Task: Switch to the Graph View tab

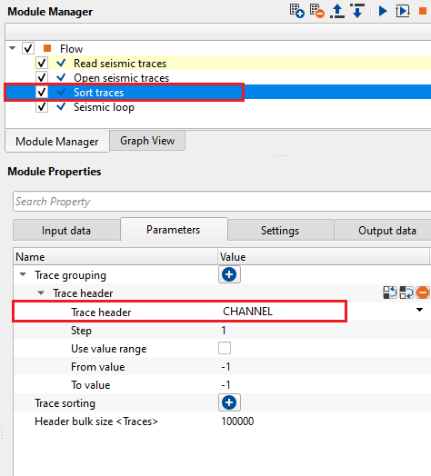Action: tap(147, 141)
